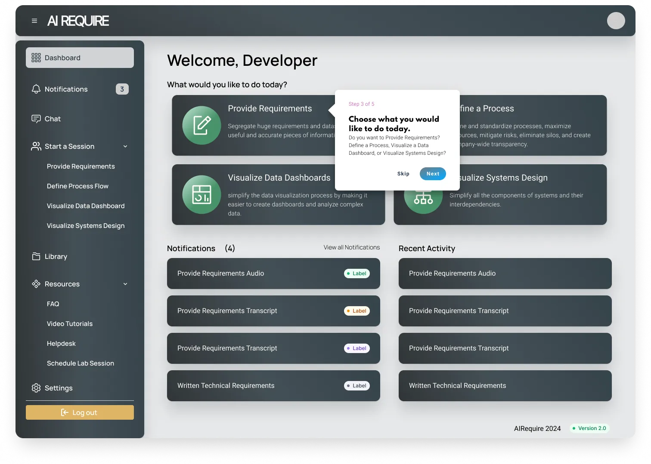Open Schedule Lab Session under Resources

(x=81, y=363)
